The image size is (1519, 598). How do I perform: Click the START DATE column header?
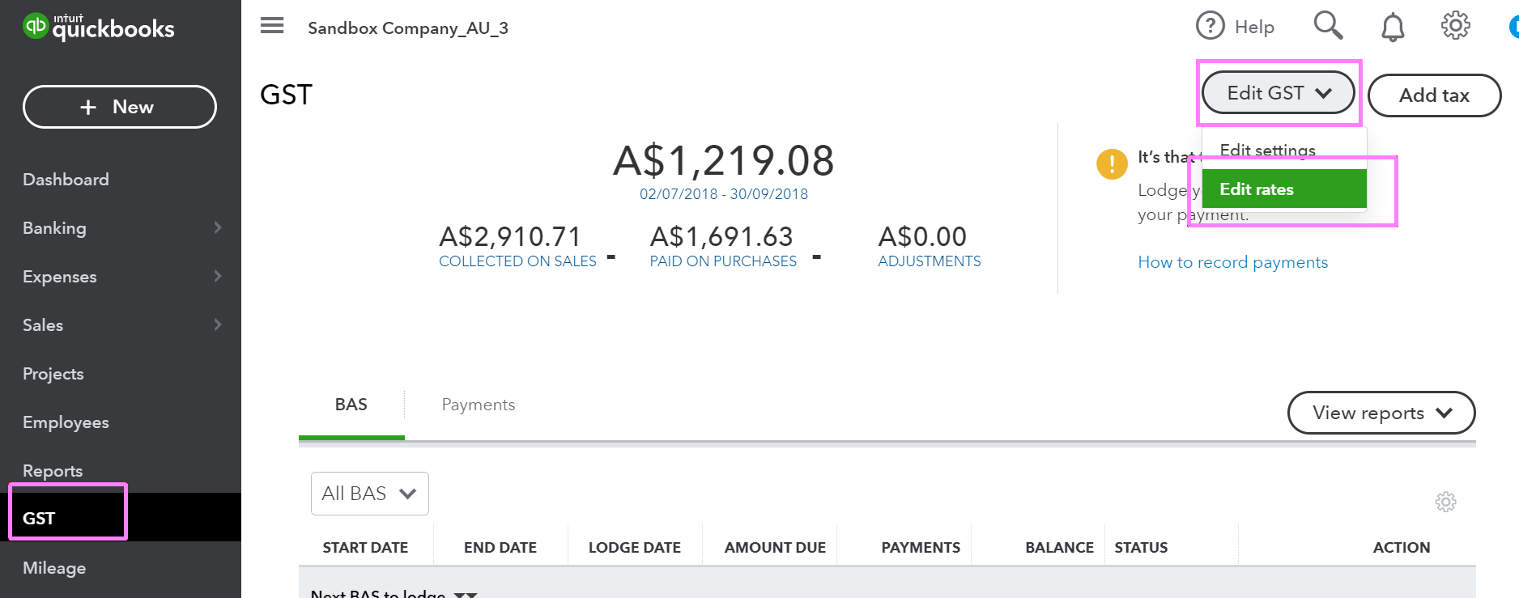click(365, 548)
